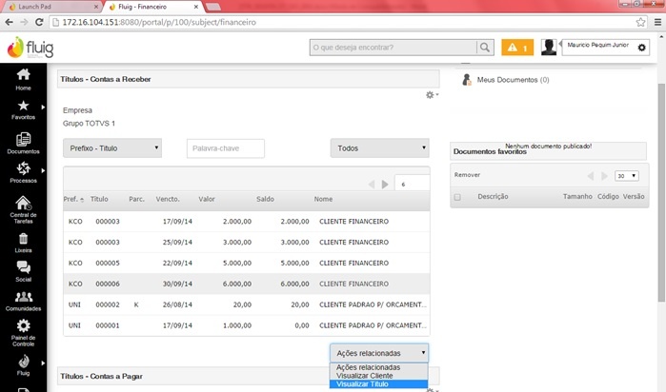Open Social chat icon
Image resolution: width=666 pixels, height=392 pixels.
click(x=23, y=267)
